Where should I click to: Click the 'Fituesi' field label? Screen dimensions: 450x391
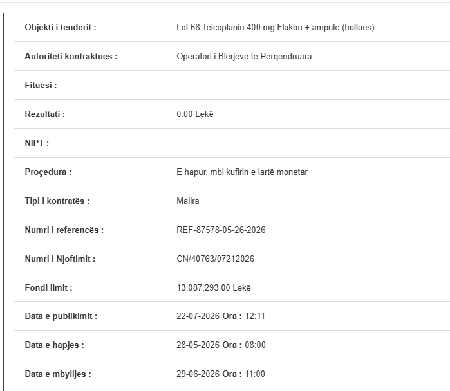41,85
